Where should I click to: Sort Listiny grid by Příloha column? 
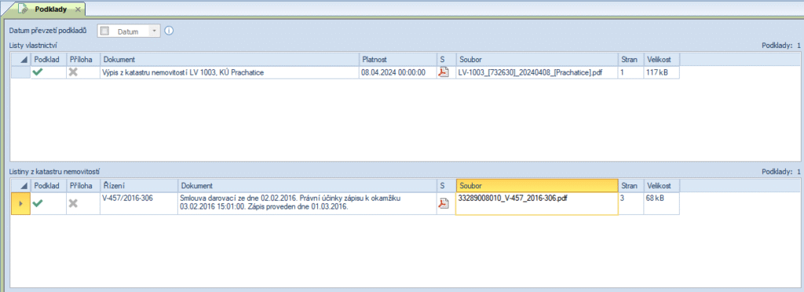(83, 185)
